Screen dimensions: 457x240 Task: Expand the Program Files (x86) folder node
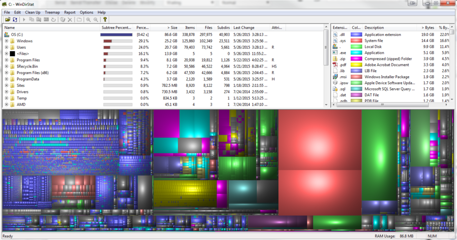tap(7, 73)
